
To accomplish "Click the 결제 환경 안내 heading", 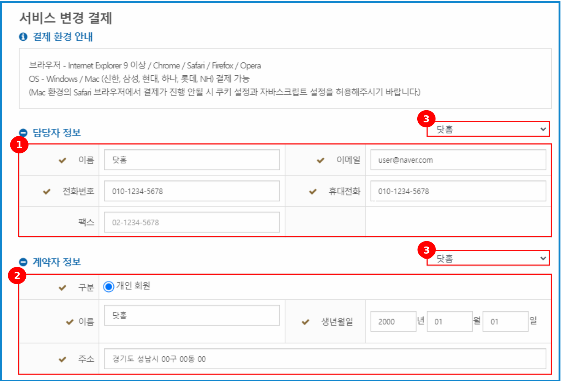I will [63, 37].
